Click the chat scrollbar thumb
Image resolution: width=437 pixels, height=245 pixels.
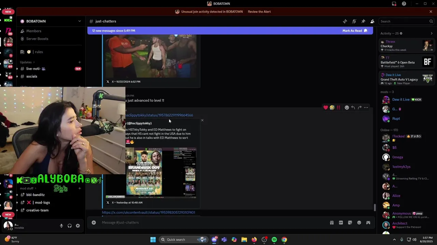375,207
